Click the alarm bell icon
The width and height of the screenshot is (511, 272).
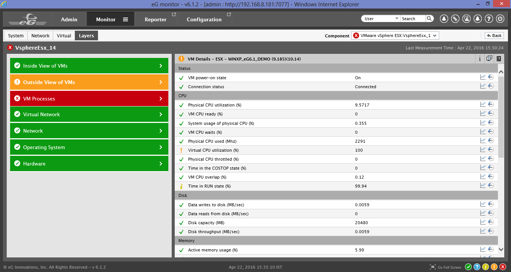[477, 19]
